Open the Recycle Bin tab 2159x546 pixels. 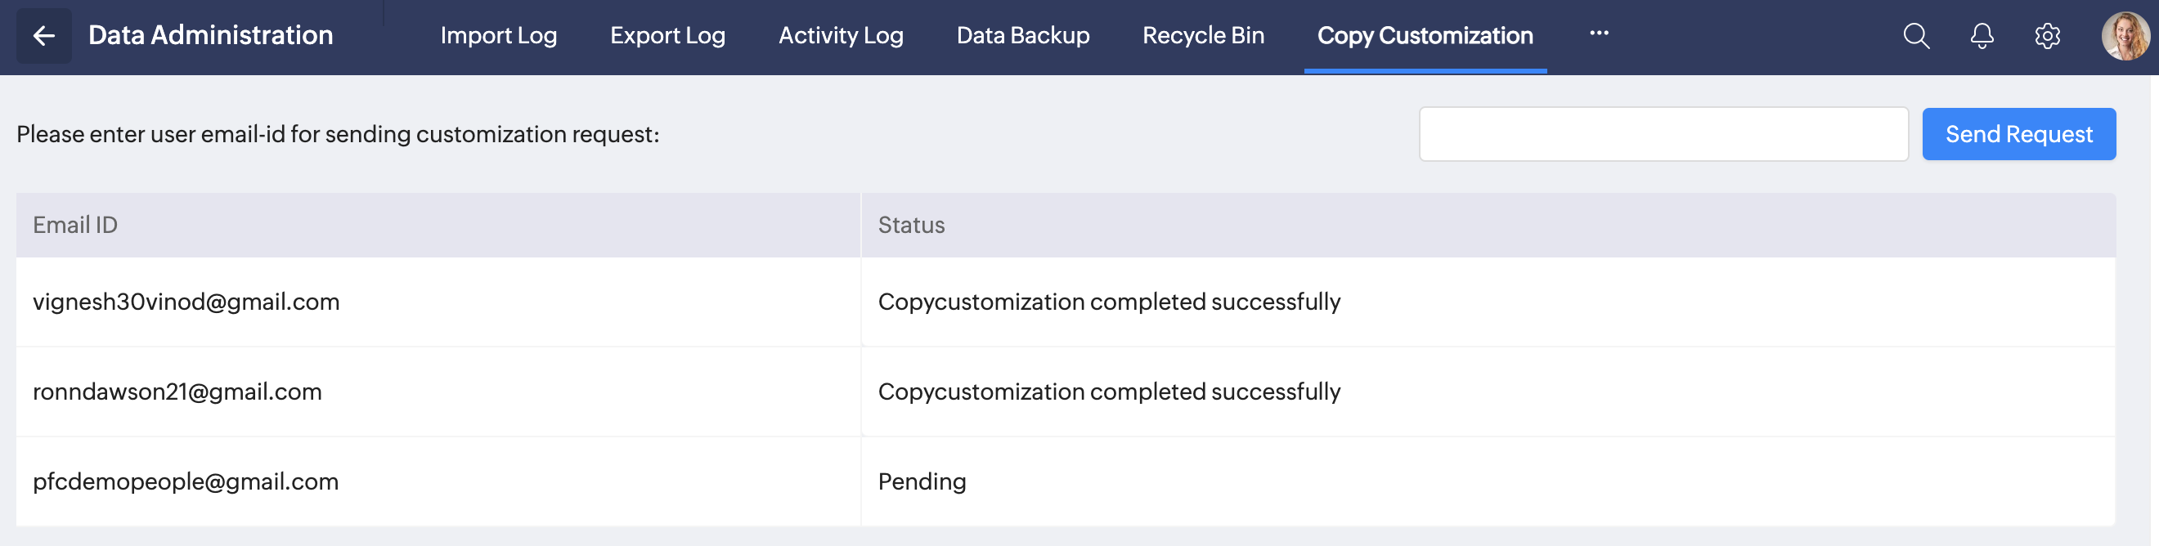pyautogui.click(x=1203, y=36)
